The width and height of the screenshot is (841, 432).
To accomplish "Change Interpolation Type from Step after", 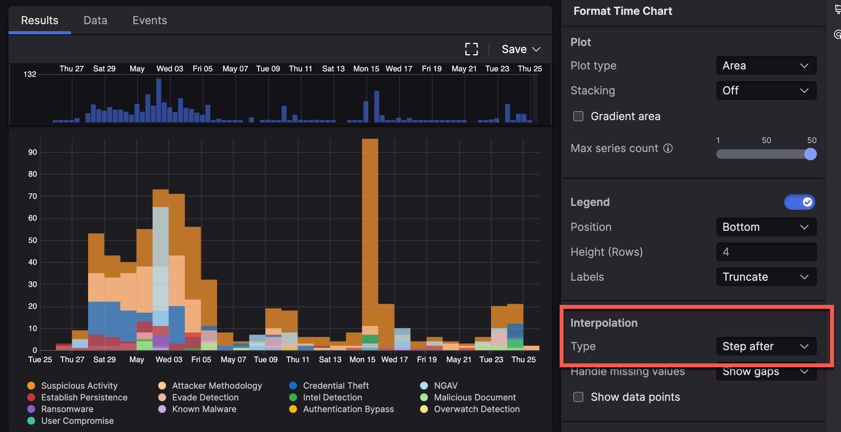I will click(766, 346).
